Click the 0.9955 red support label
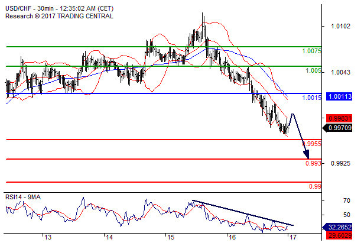Image resolution: width=361 pixels, height=246 pixels. coord(311,144)
